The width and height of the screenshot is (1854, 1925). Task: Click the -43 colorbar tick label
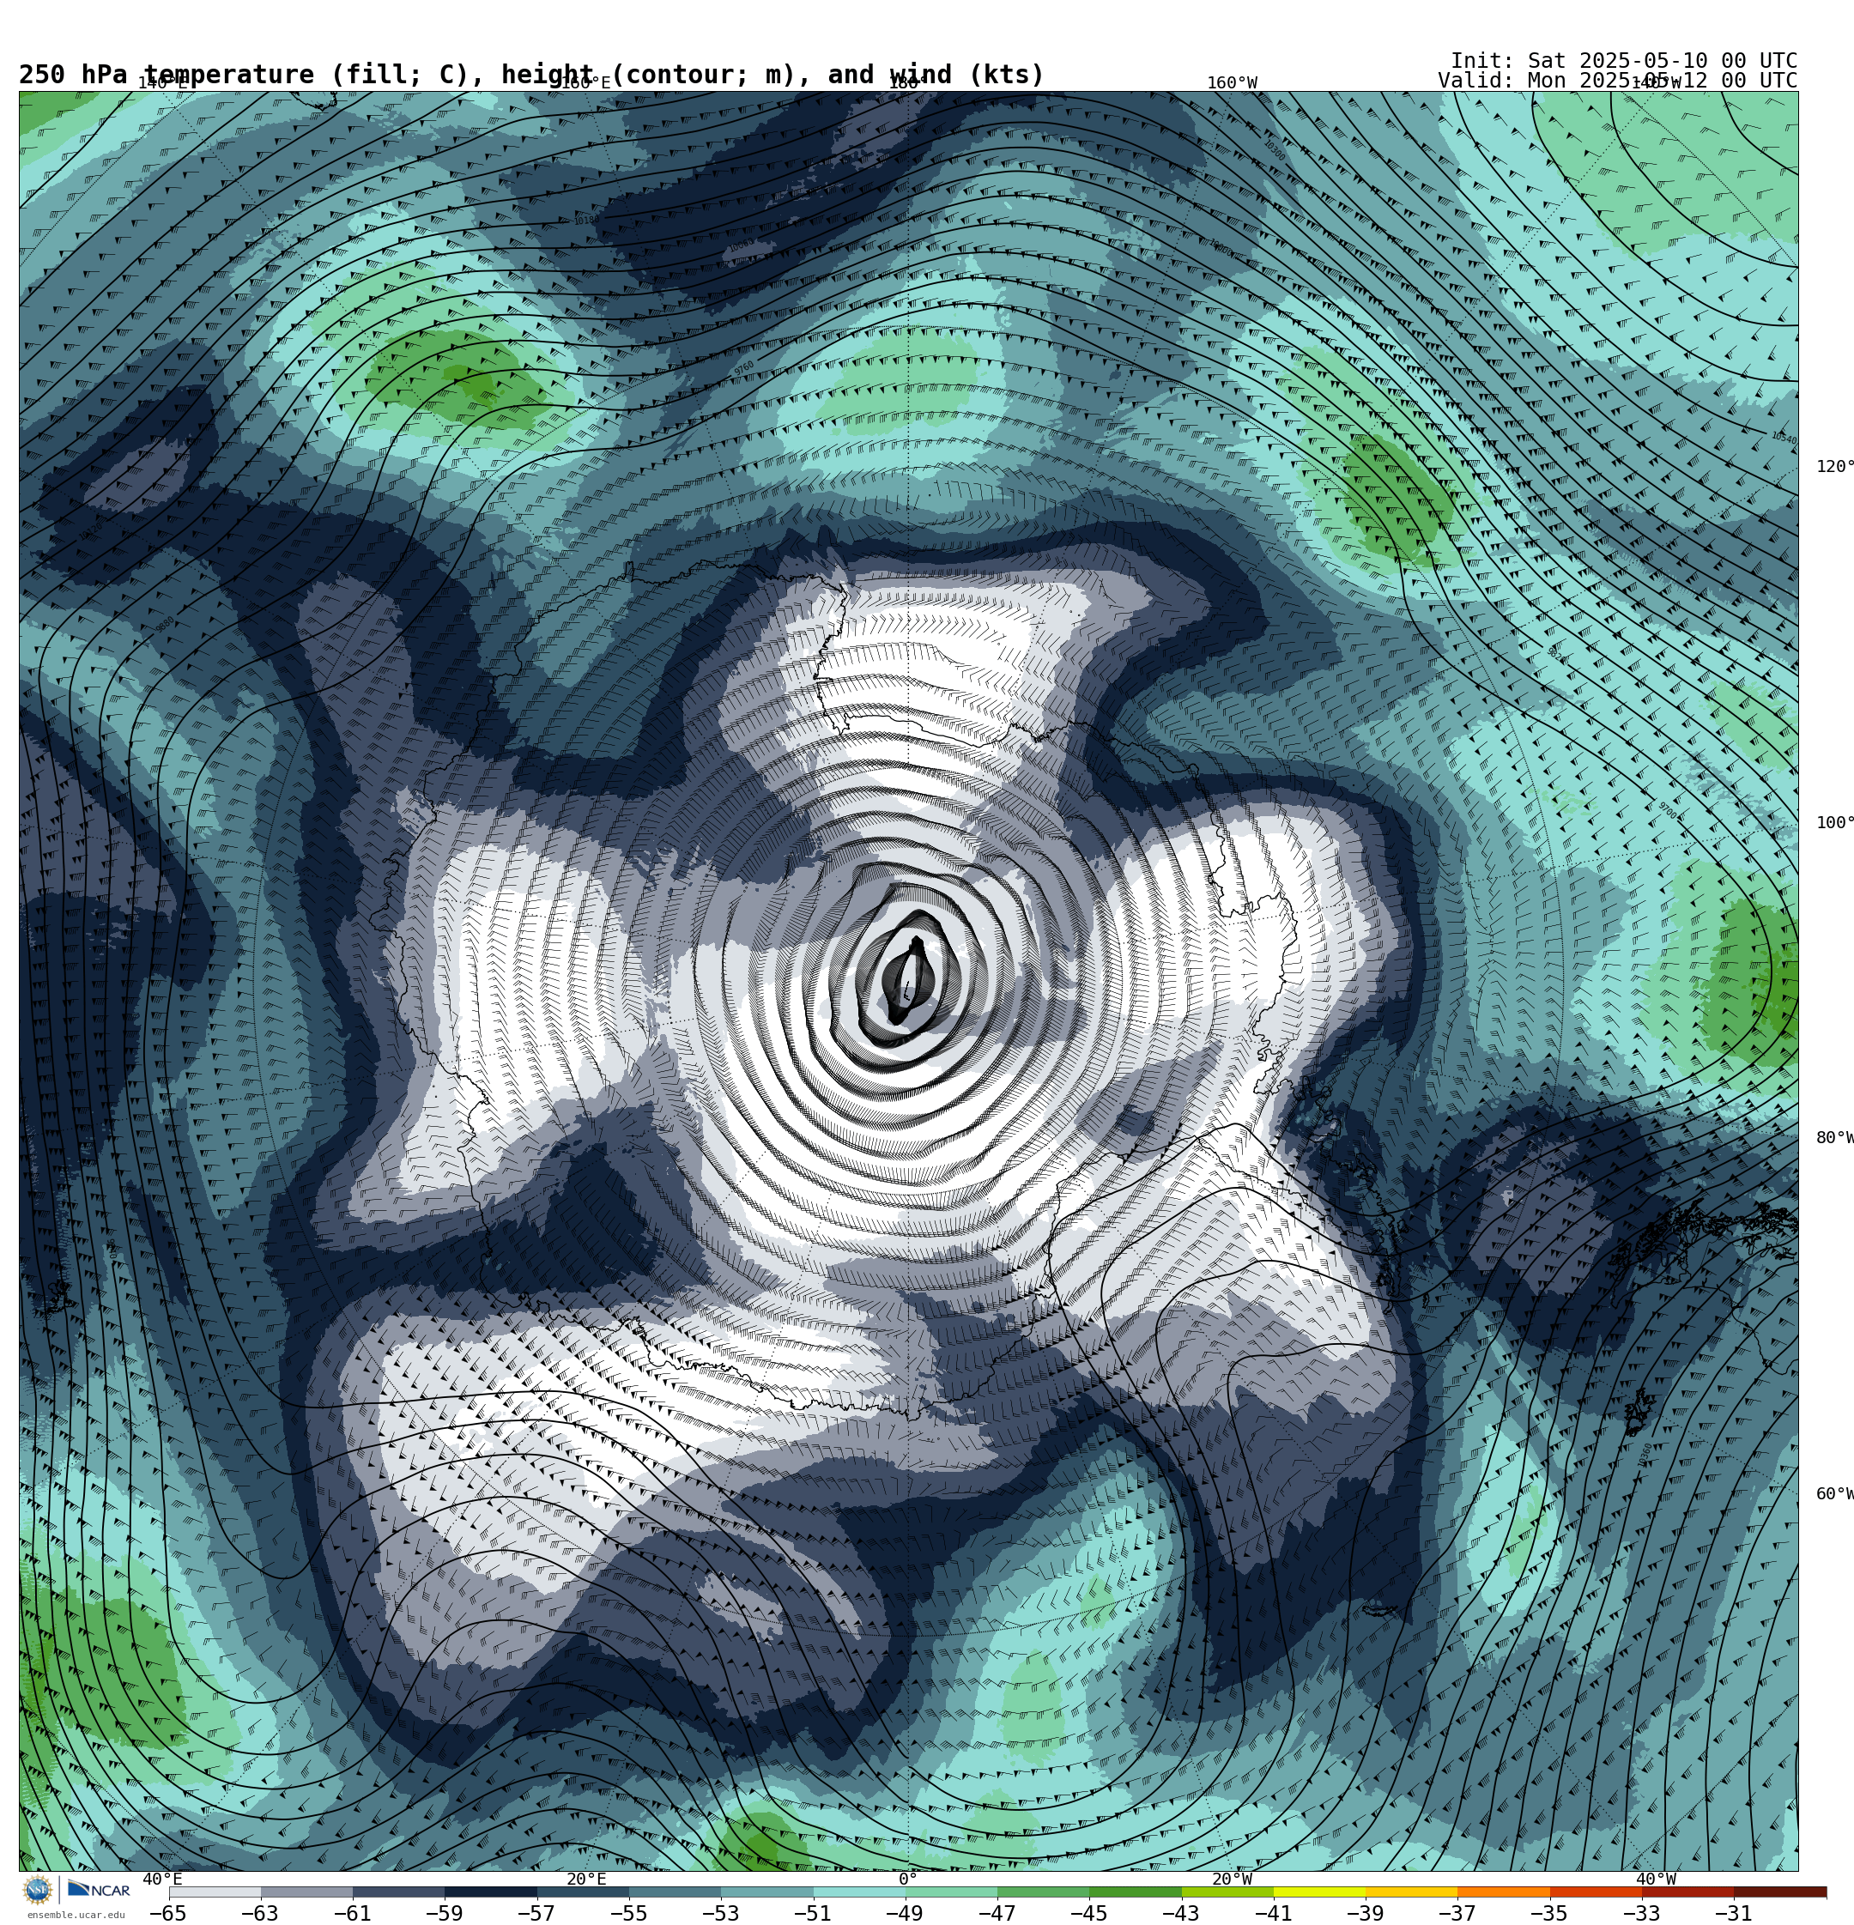tap(1181, 1913)
